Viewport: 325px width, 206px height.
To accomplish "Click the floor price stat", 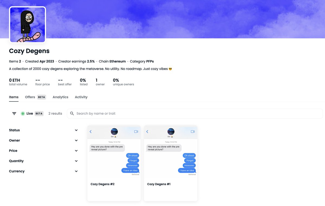I will pos(43,82).
